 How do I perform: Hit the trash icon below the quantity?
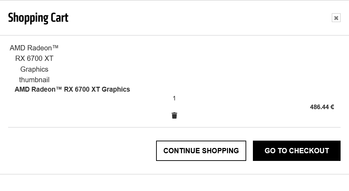point(174,115)
